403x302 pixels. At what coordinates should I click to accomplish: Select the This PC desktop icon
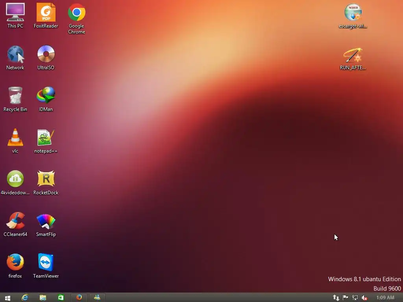tap(15, 15)
